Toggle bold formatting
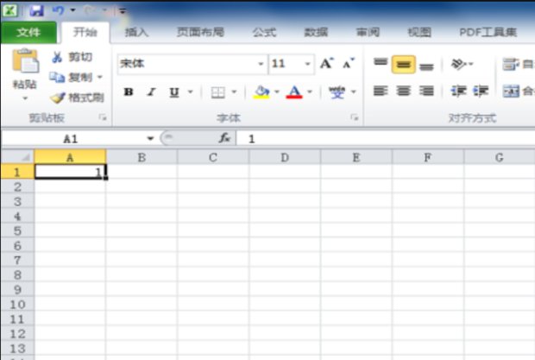This screenshot has width=535, height=360. tap(129, 92)
